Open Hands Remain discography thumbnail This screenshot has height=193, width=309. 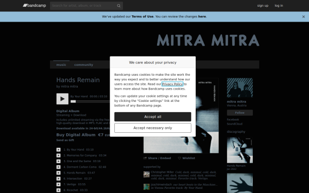pyautogui.click(x=240, y=150)
